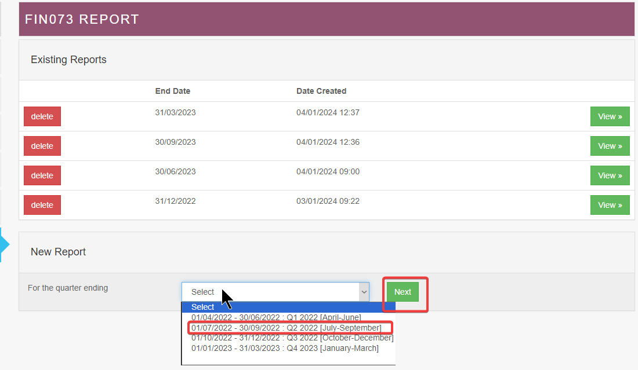View the report ending 30/06/2023
The image size is (638, 370).
[610, 175]
